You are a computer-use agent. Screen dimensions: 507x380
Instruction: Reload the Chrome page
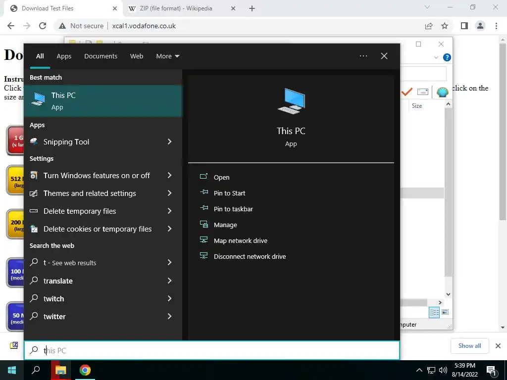click(43, 26)
